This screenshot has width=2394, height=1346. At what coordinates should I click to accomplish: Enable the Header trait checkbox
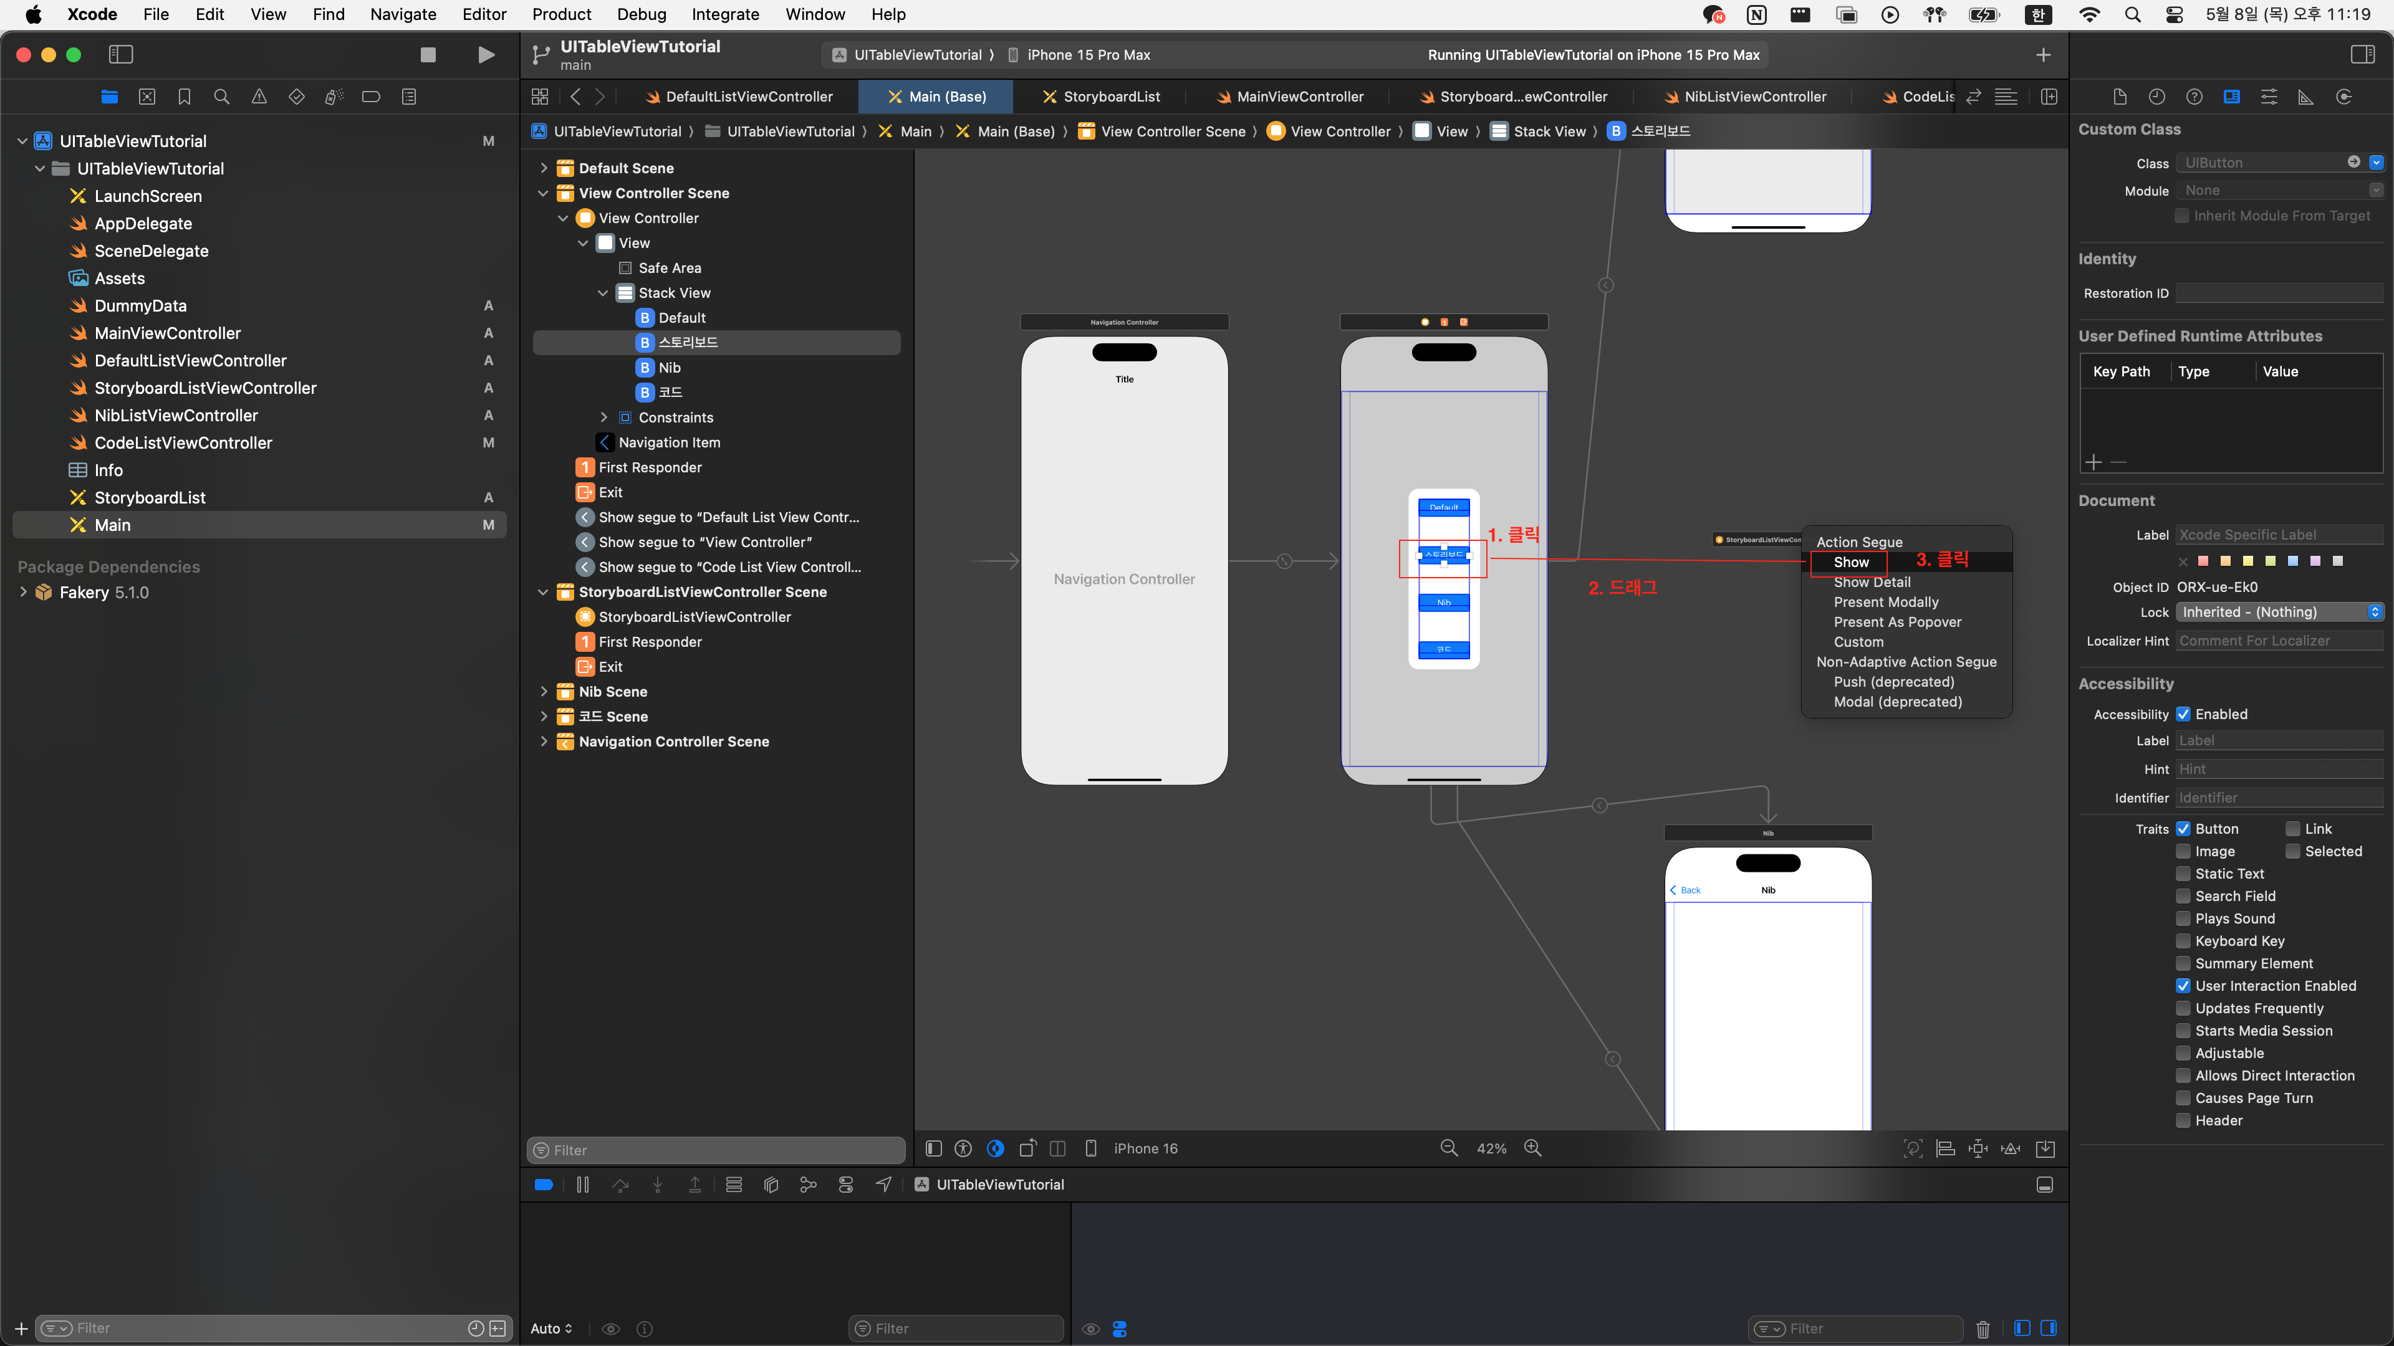click(2183, 1120)
